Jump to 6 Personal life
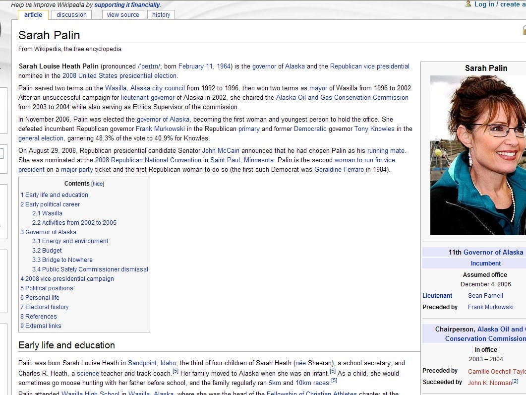526x395 pixels. tap(40, 298)
